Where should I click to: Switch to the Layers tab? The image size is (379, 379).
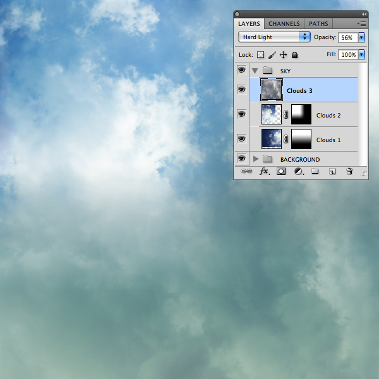249,24
